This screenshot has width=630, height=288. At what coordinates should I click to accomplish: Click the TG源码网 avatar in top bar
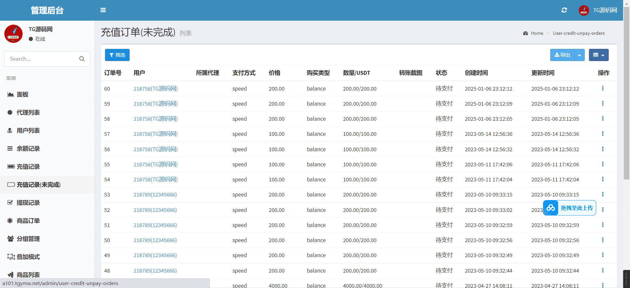pos(584,10)
